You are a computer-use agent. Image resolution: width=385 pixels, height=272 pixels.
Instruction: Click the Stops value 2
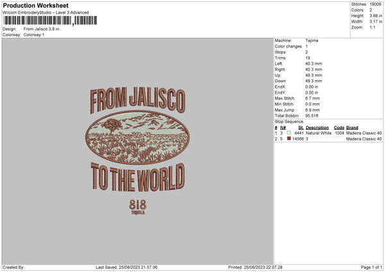(307, 53)
